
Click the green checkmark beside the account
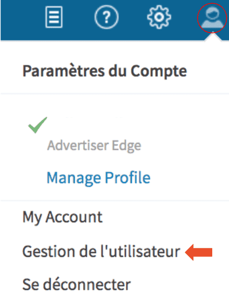37,125
